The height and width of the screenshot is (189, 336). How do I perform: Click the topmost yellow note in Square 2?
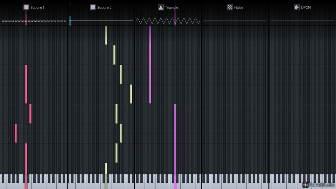106,35
